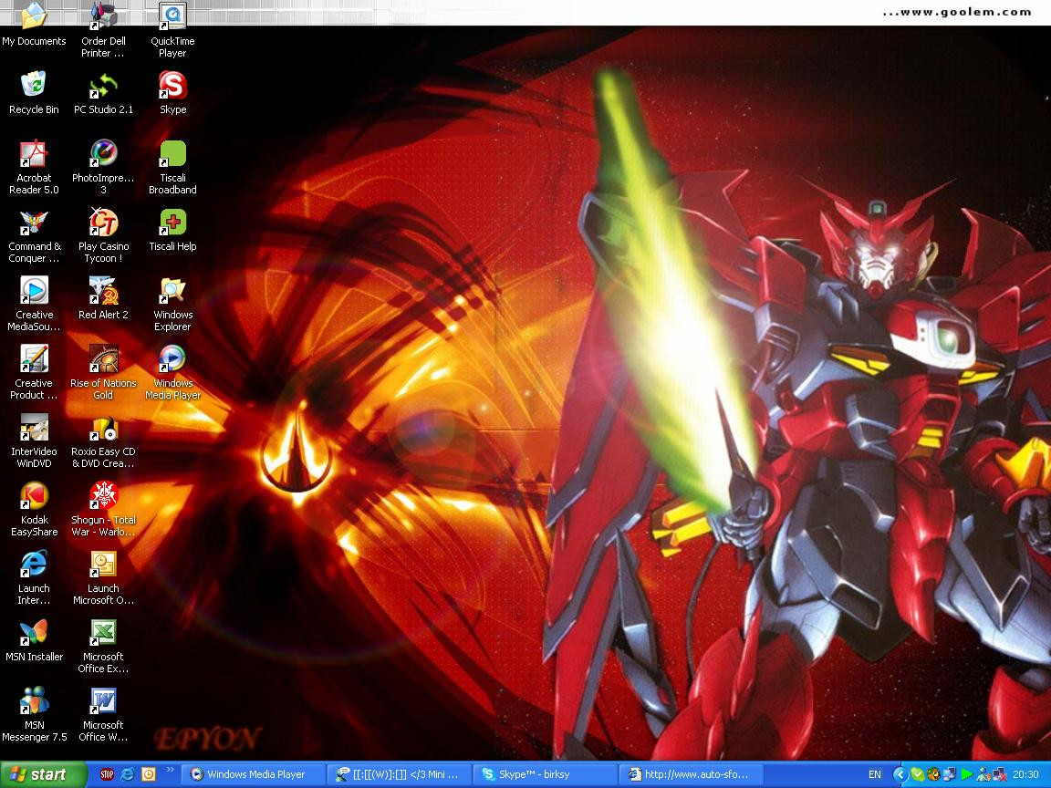Launch Creative MediaSource shortcut

pyautogui.click(x=34, y=304)
